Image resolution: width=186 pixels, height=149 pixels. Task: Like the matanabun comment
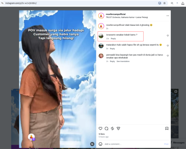168,46
